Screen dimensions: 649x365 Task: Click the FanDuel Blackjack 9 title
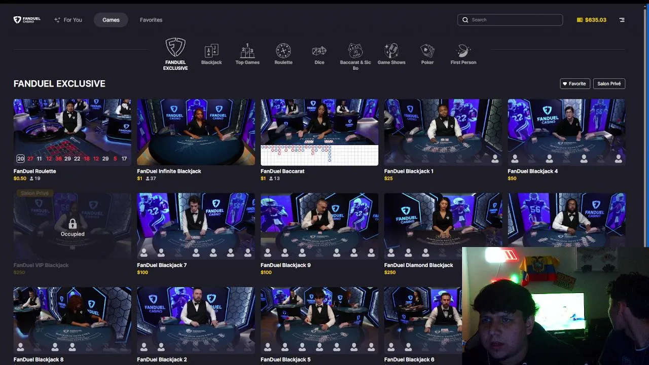(285, 265)
